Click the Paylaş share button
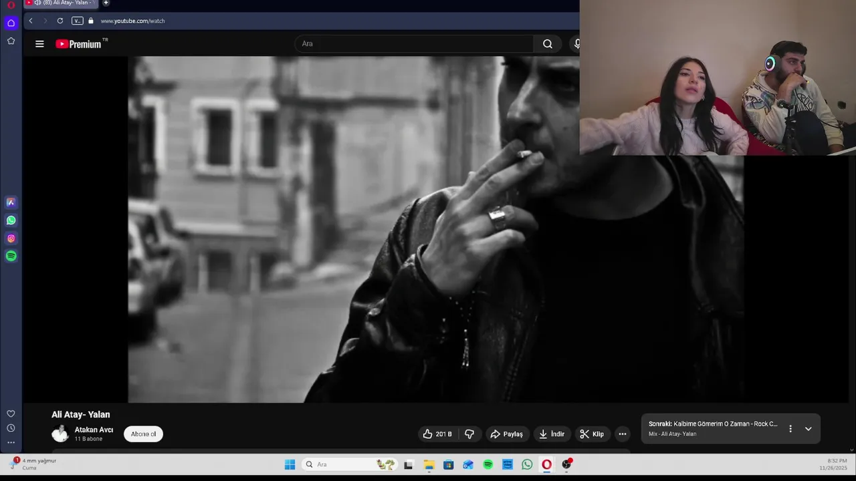This screenshot has height=481, width=856. (507, 434)
